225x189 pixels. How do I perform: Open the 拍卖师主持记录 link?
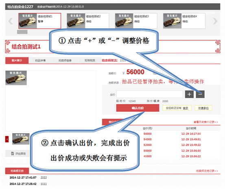(207, 171)
